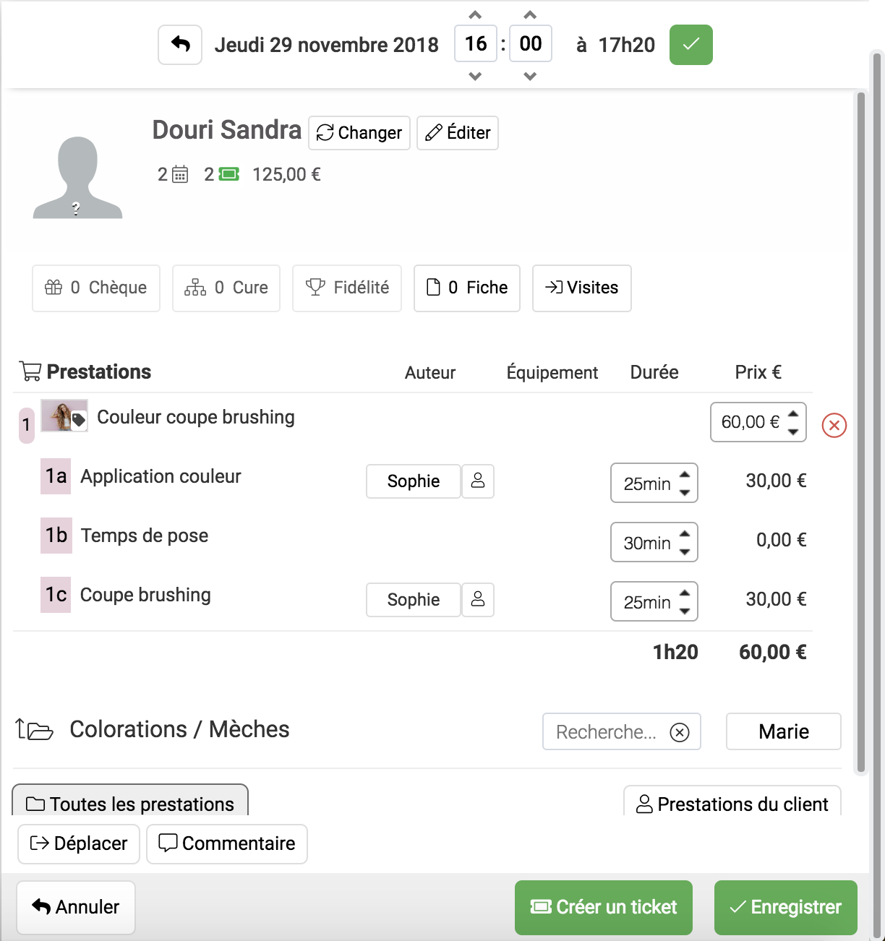This screenshot has width=885, height=941.
Task: Open the Fidélité trophy button
Action: (347, 288)
